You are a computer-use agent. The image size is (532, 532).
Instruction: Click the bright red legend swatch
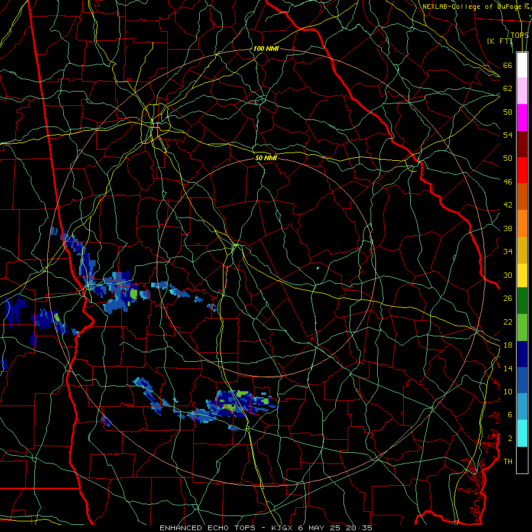tap(522, 170)
